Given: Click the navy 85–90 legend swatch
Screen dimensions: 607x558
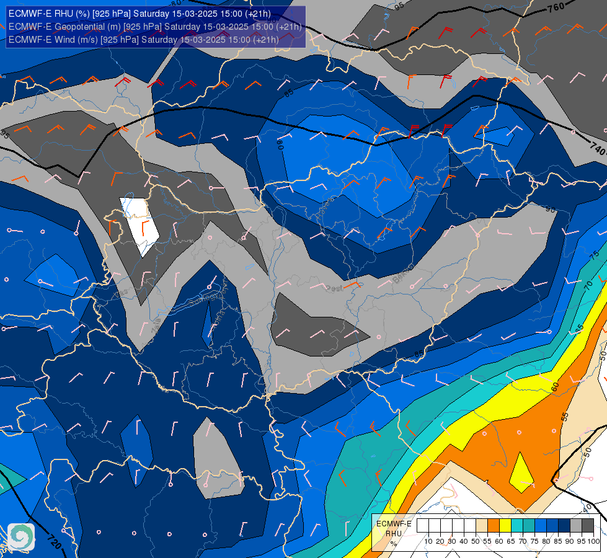Looking at the screenshot, I should pyautogui.click(x=564, y=526).
